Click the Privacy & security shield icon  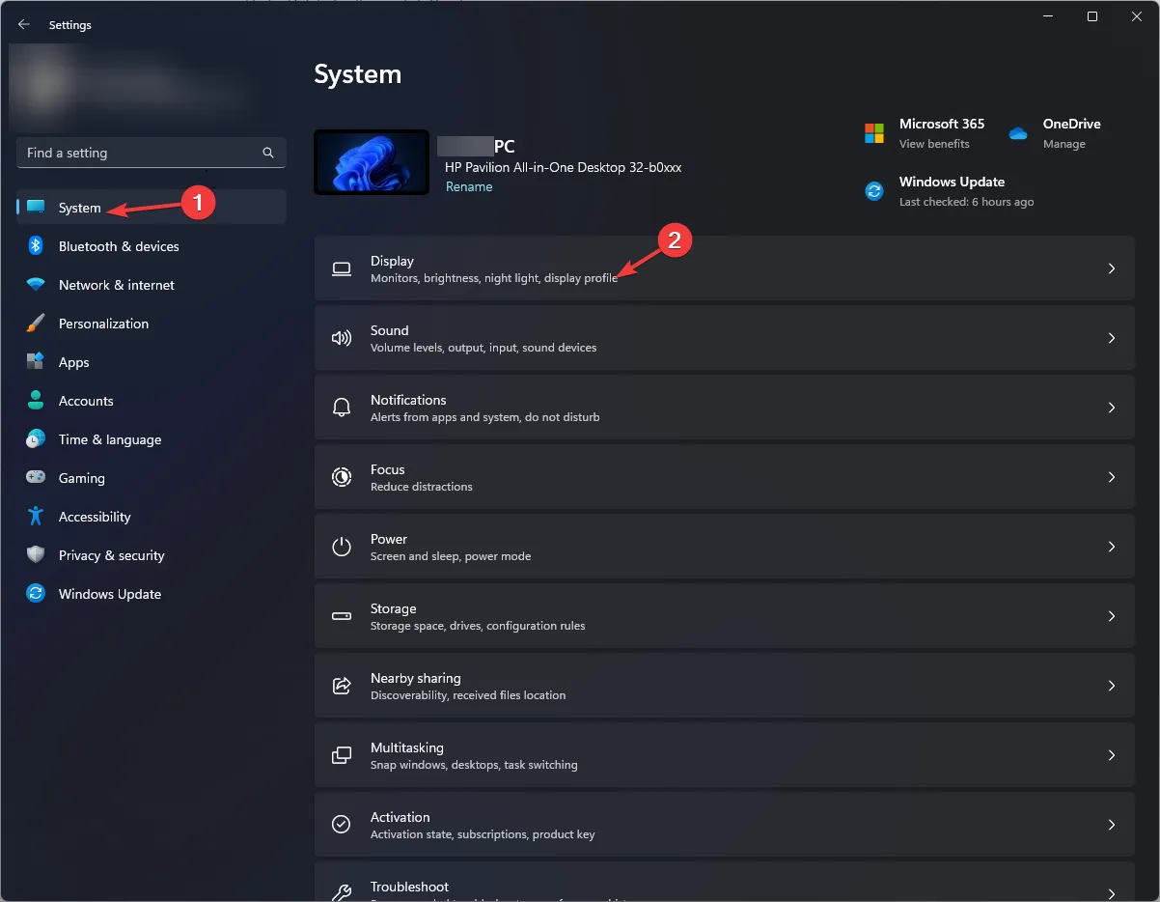(x=36, y=555)
